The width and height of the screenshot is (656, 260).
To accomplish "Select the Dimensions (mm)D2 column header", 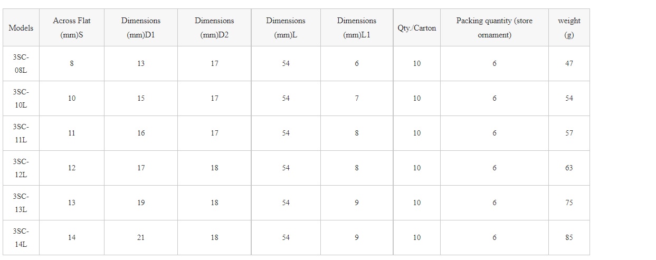I will (214, 28).
